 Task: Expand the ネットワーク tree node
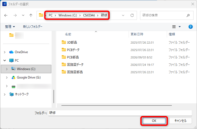[5, 94]
